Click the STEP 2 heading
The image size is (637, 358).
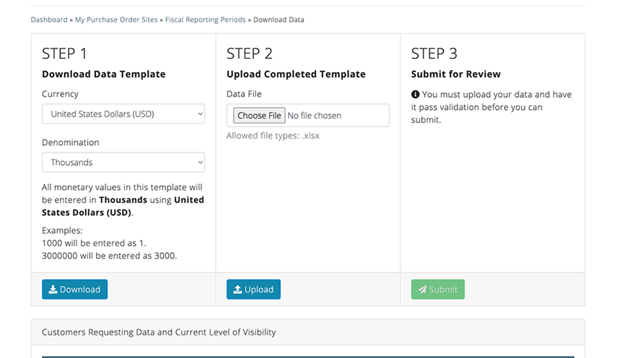tap(249, 54)
